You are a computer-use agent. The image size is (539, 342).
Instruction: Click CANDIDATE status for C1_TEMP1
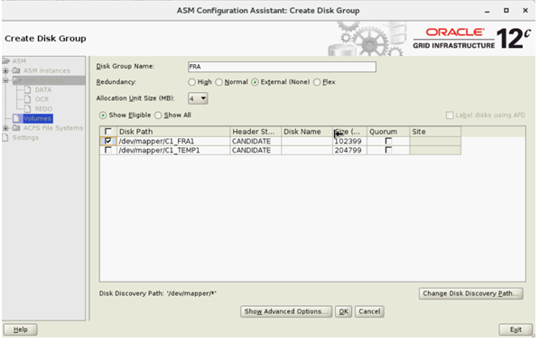click(x=256, y=151)
